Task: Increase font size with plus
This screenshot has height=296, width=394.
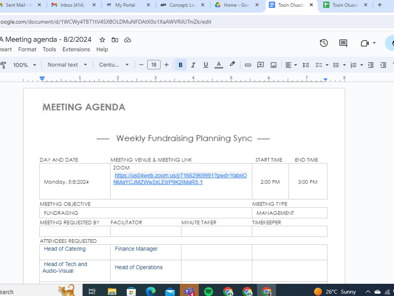Action: click(166, 65)
